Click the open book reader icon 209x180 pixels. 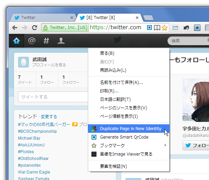click(x=157, y=28)
